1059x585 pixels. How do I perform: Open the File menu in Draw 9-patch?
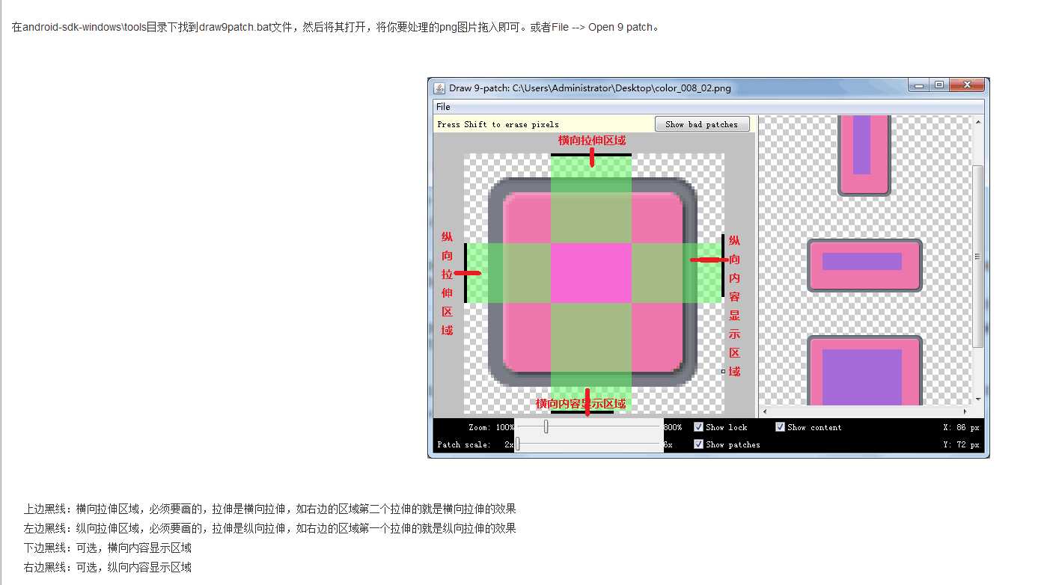[443, 107]
